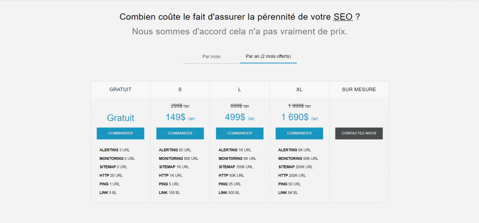
Task: Click Commander under the Gratuit plan
Action: (x=120, y=133)
